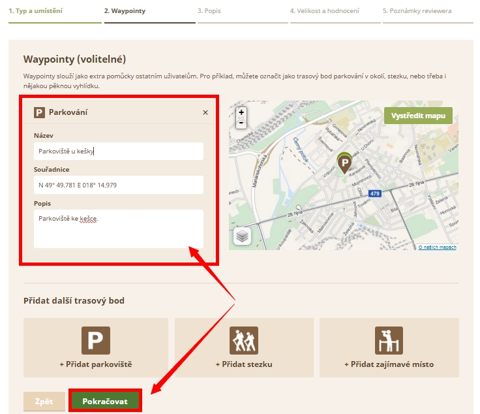Click the parking P icon in waypoint header
The width and height of the screenshot is (480, 414).
click(x=39, y=112)
